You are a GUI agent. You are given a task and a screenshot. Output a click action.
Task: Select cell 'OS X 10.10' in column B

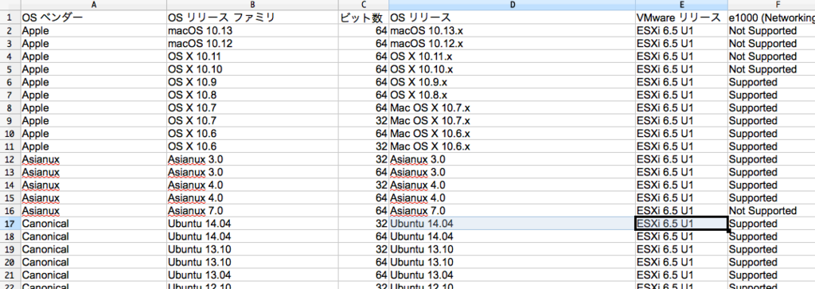tap(252, 69)
